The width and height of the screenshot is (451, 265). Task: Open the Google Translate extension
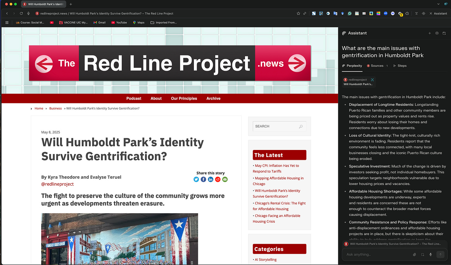click(335, 13)
